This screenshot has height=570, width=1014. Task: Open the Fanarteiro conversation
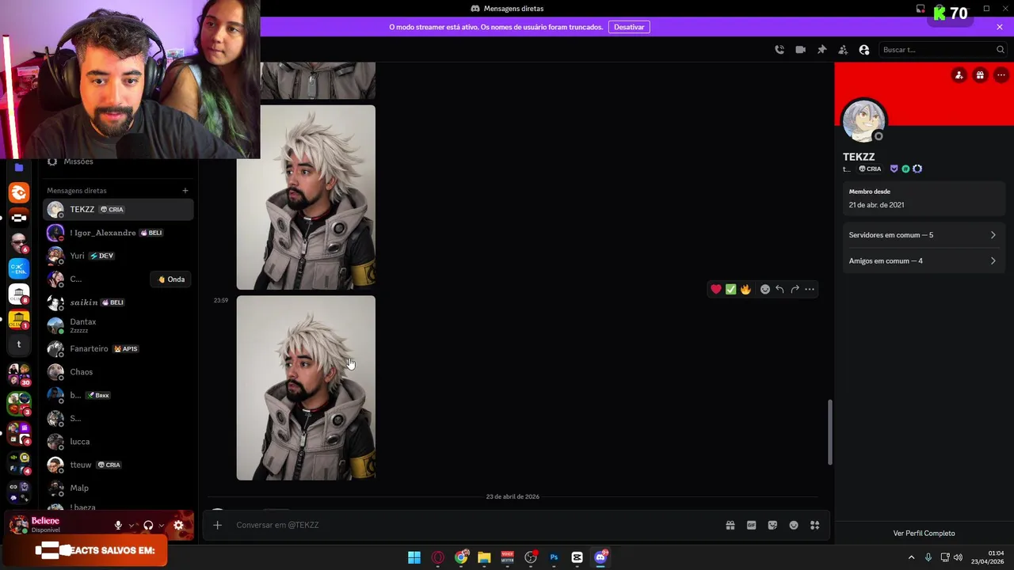[x=119, y=349]
